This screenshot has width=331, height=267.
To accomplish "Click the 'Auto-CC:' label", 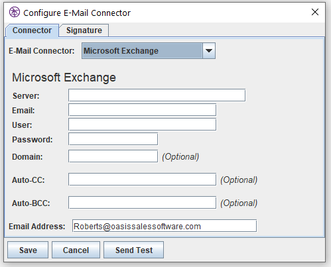I will point(29,180).
